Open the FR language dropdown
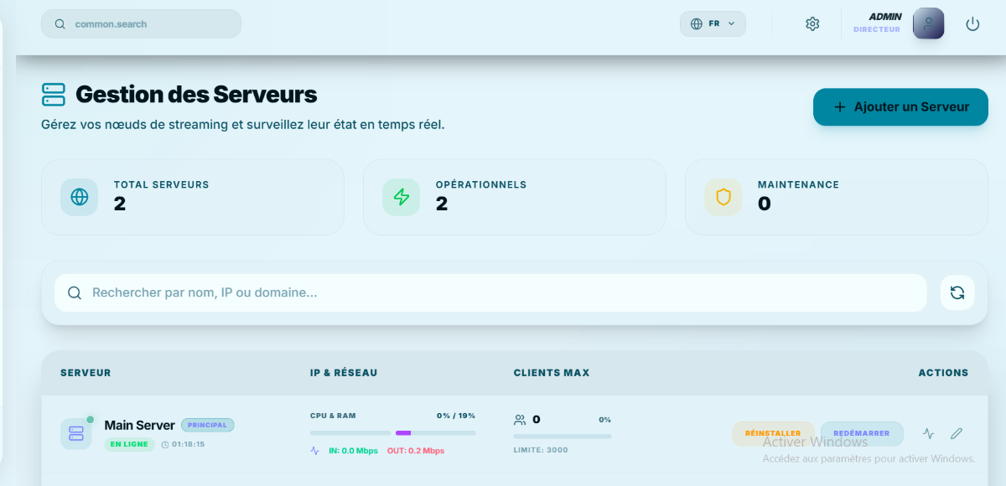The width and height of the screenshot is (1006, 486). tap(713, 23)
